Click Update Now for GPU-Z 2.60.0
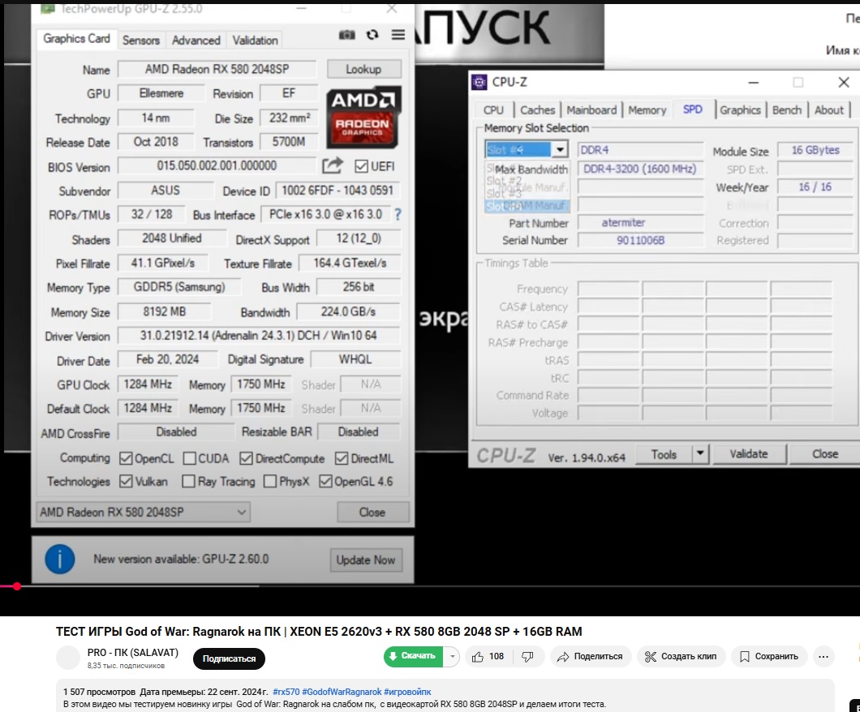The height and width of the screenshot is (712, 860). tap(366, 560)
